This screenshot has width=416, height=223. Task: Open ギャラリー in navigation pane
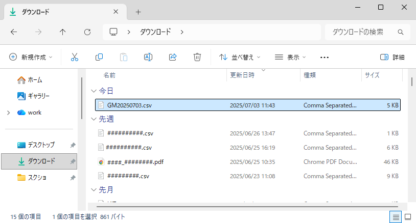[x=33, y=96]
